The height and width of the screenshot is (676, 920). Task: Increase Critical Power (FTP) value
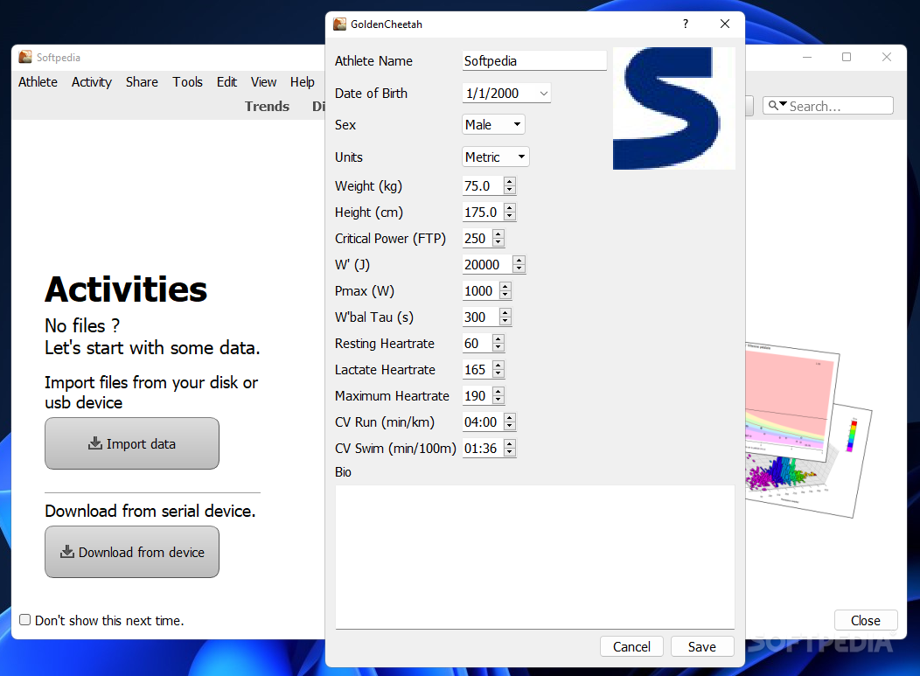tap(498, 234)
